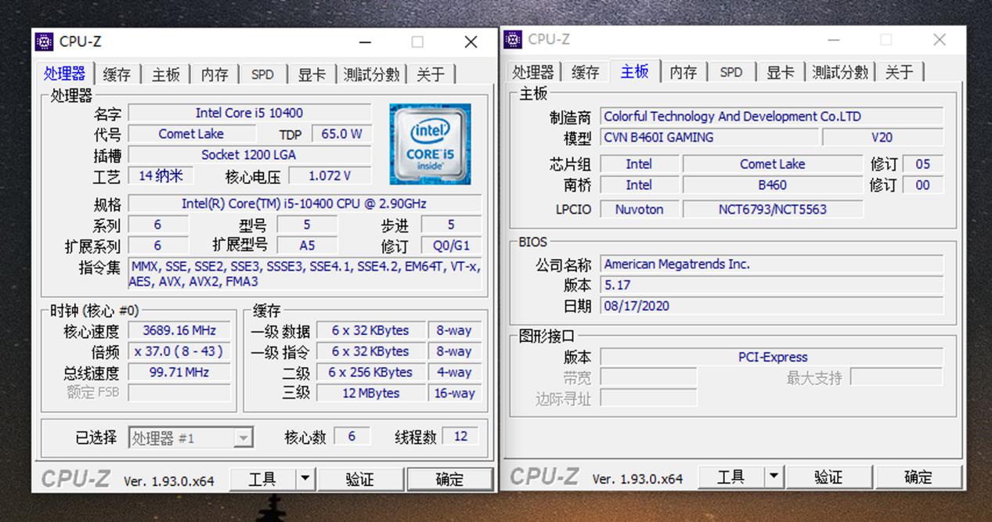
Task: Select the SPD tab in the right window
Action: (730, 72)
